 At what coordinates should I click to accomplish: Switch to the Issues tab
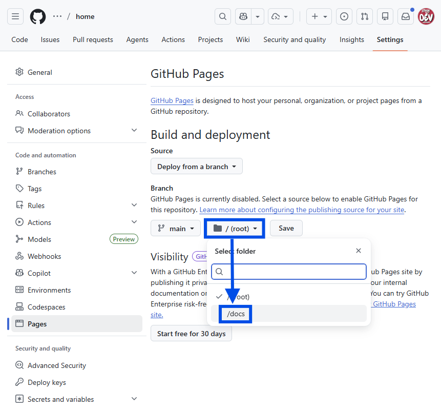pyautogui.click(x=50, y=39)
